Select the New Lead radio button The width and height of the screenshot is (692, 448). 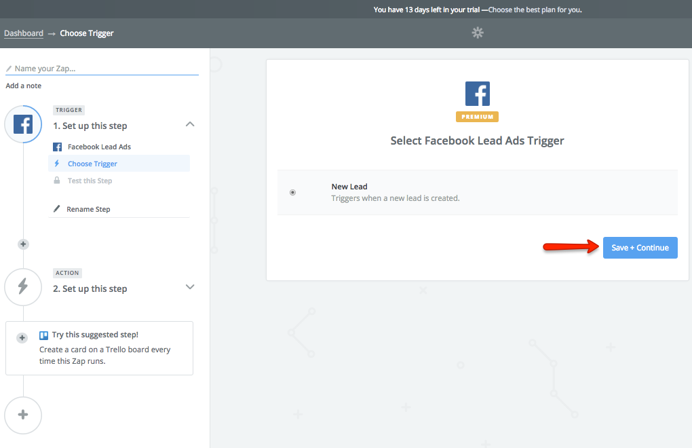pyautogui.click(x=292, y=193)
